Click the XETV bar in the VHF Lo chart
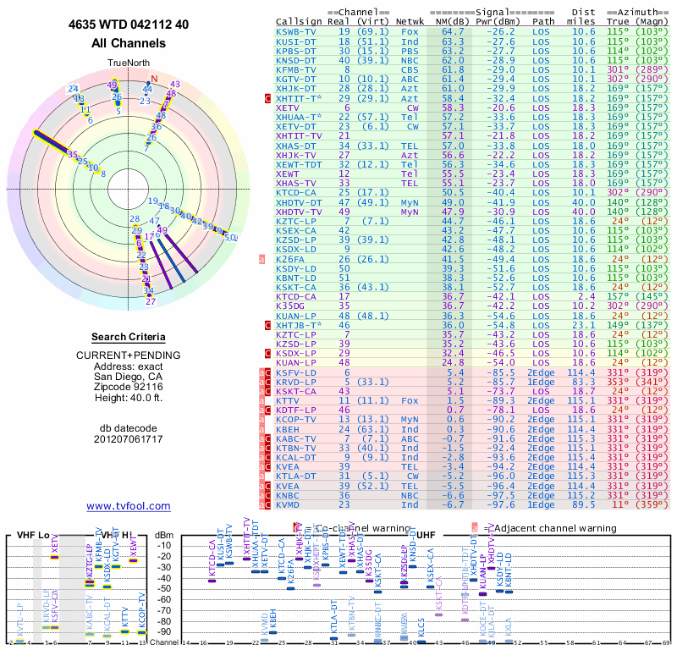 tap(54, 555)
